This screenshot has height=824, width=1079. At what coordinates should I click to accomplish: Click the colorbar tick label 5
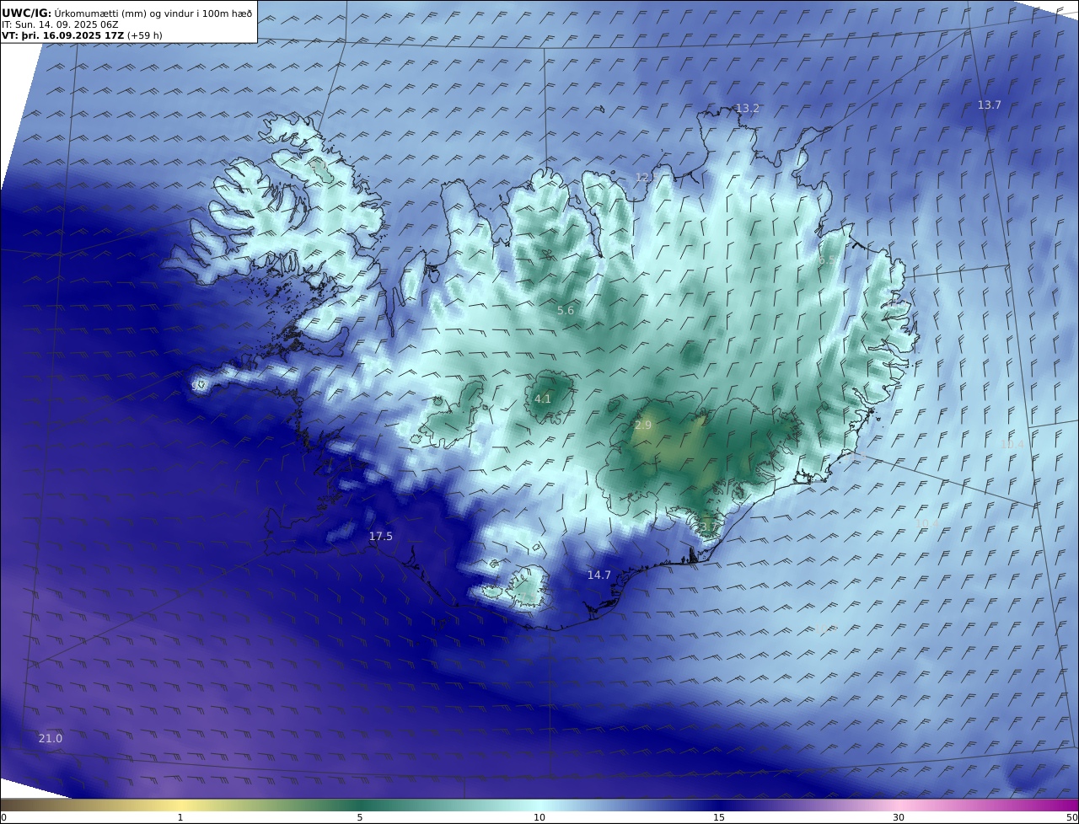[360, 817]
